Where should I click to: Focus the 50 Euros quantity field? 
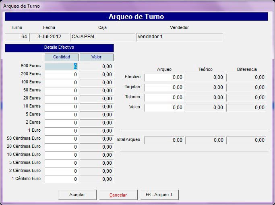[62, 91]
